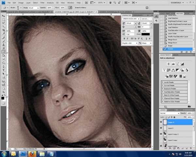Select the Paint Bucket tool
The width and height of the screenshot is (196, 157).
(4, 56)
